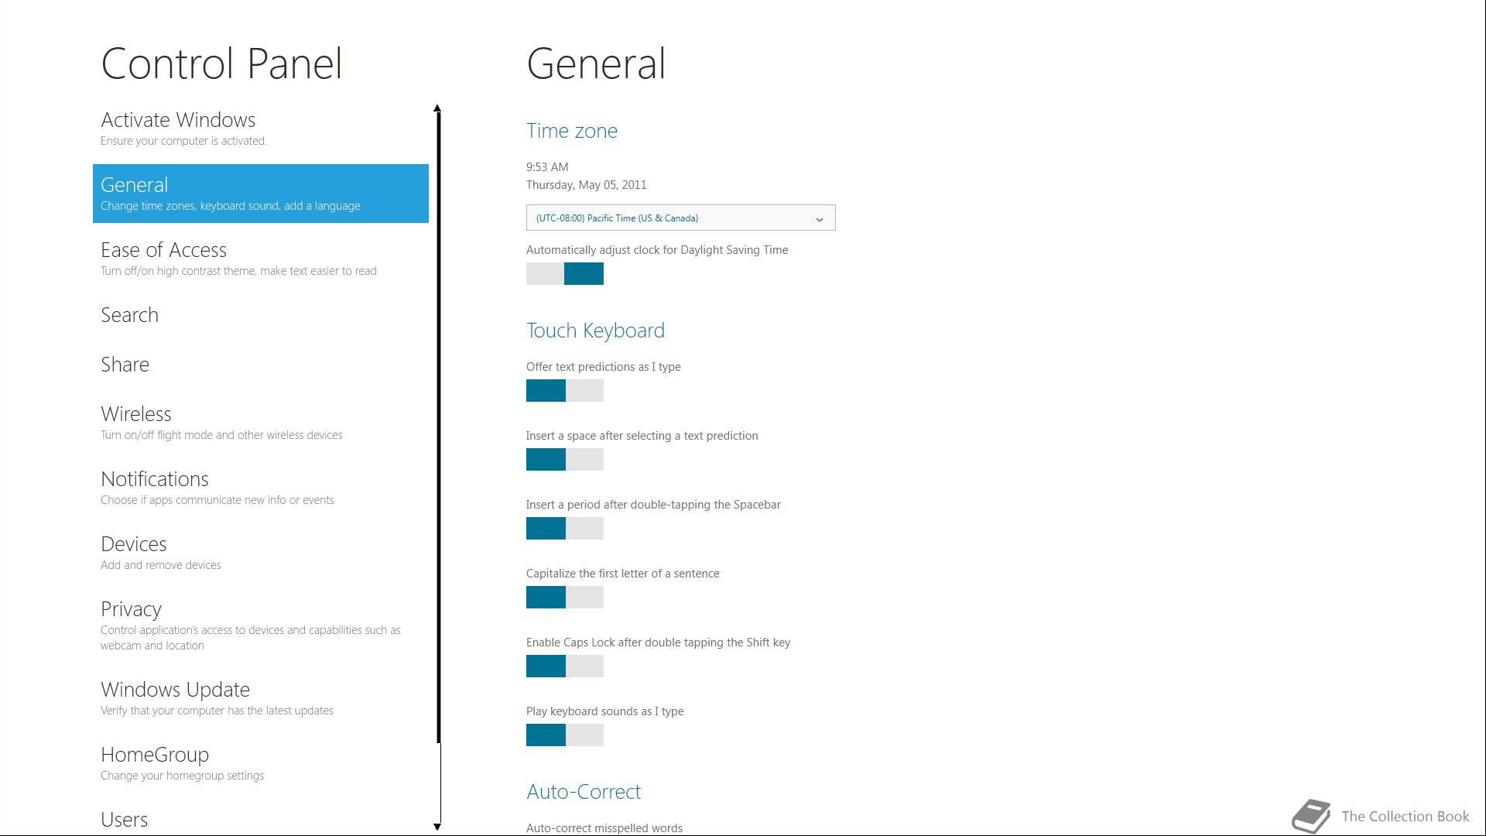1486x836 pixels.
Task: Open the Pacific Time zone combo box
Action: point(680,218)
